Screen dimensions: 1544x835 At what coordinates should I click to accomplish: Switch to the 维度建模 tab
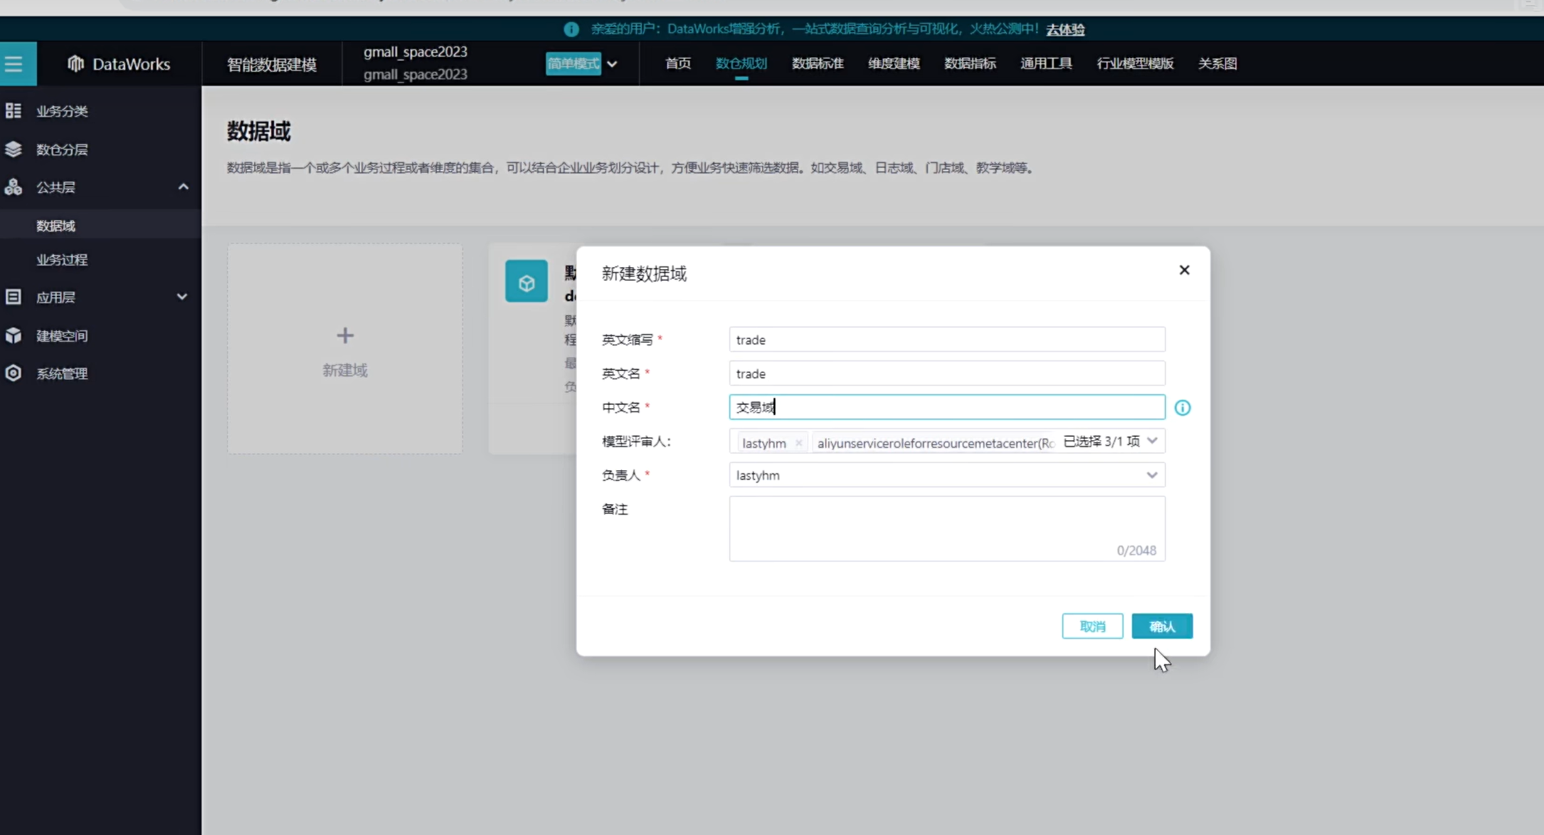click(x=894, y=63)
